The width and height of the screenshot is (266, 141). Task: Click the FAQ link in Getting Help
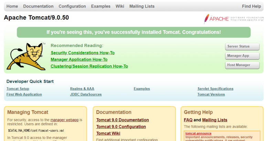[188, 120]
